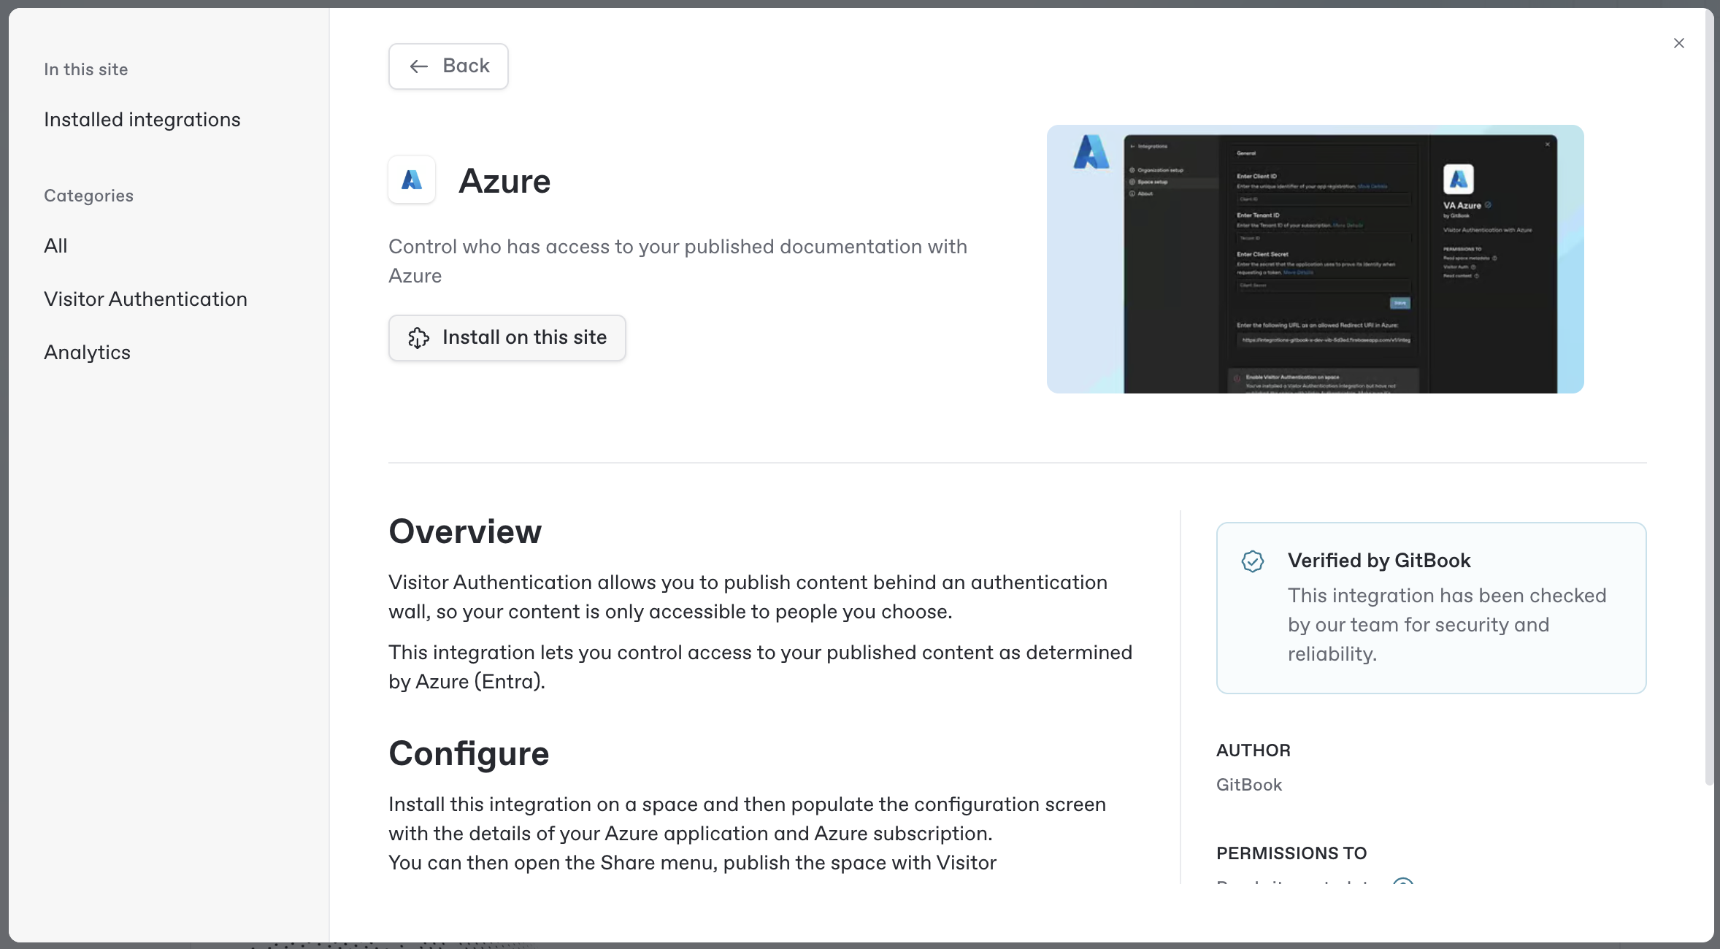Viewport: 1720px width, 949px height.
Task: Click the back arrow icon in the Back button
Action: [418, 66]
